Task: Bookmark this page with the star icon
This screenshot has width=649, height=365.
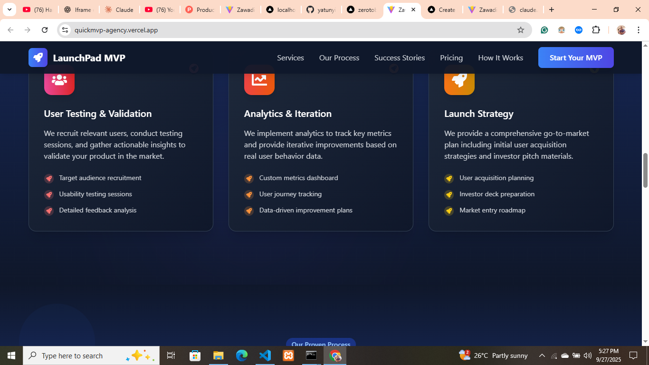Action: coord(521,30)
